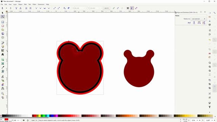Click the Undo arrow in commands bar

210,40
